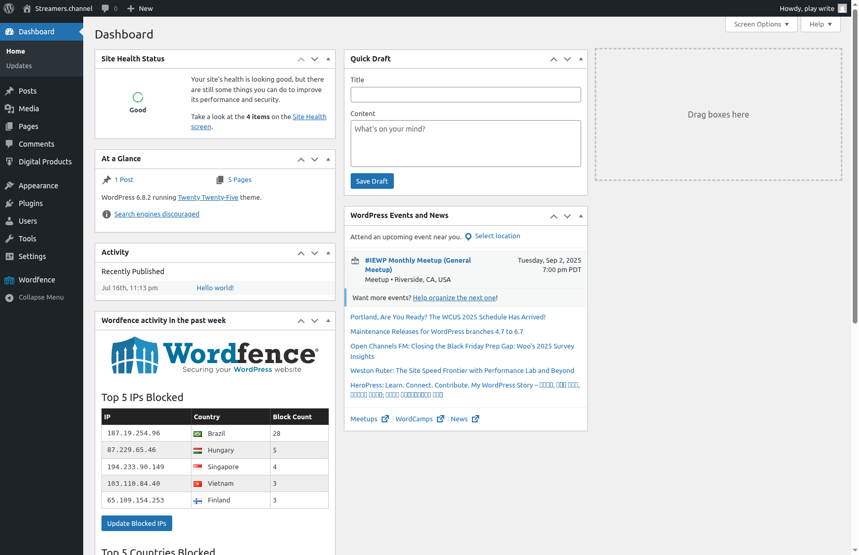
Task: Click the Wordfence logo image
Action: [x=214, y=355]
